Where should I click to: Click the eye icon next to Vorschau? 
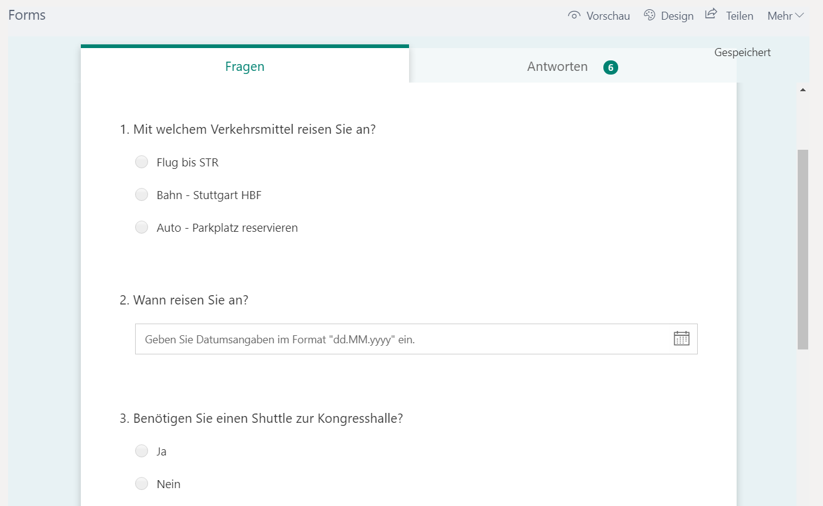574,15
